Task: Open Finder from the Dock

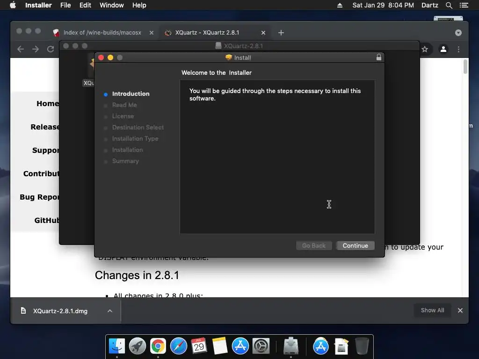Action: [x=116, y=346]
